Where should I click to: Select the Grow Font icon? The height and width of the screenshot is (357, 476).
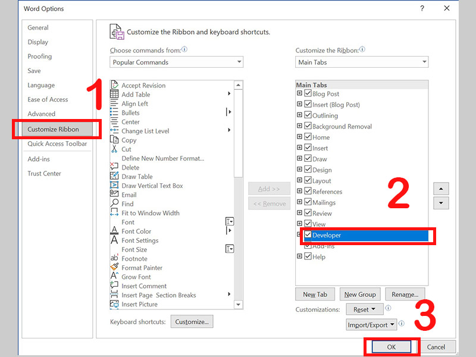pyautogui.click(x=114, y=276)
